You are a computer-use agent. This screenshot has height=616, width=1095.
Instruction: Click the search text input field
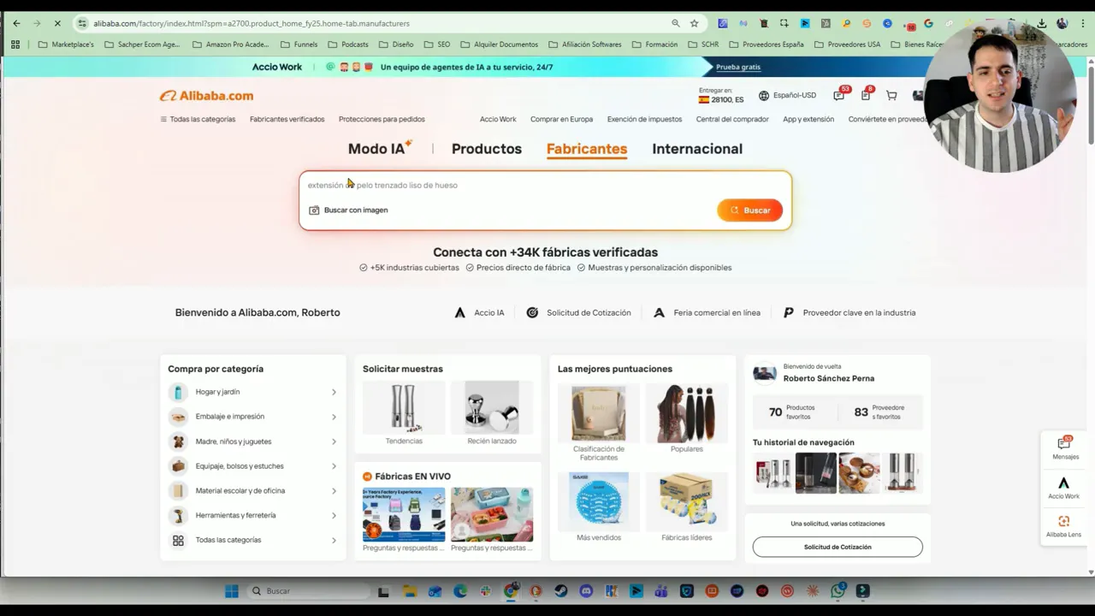[x=545, y=185]
